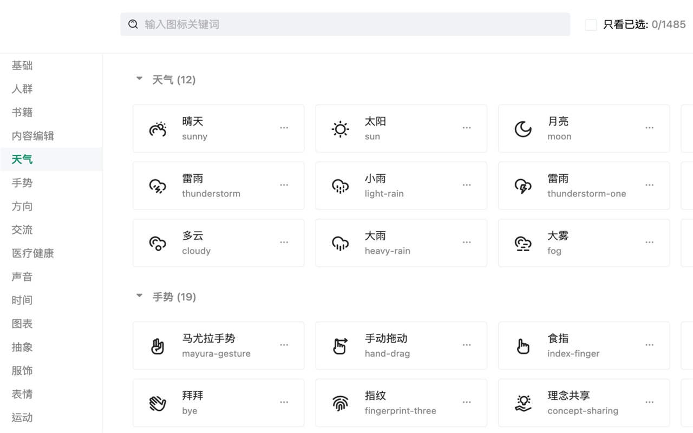693x433 pixels.
Task: Click the thunderstorm-one icon
Action: click(523, 186)
